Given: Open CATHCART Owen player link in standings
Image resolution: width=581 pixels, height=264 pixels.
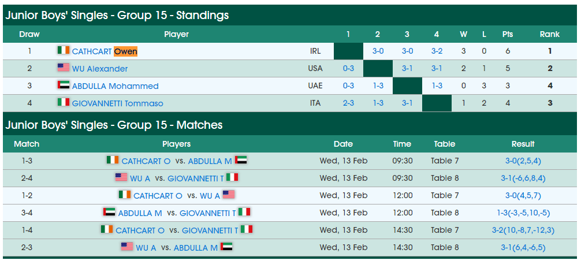Looking at the screenshot, I should click(x=105, y=51).
